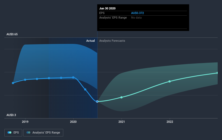Click the Analysts' EPS Range legend swatch
222x140 pixels.
(28, 132)
